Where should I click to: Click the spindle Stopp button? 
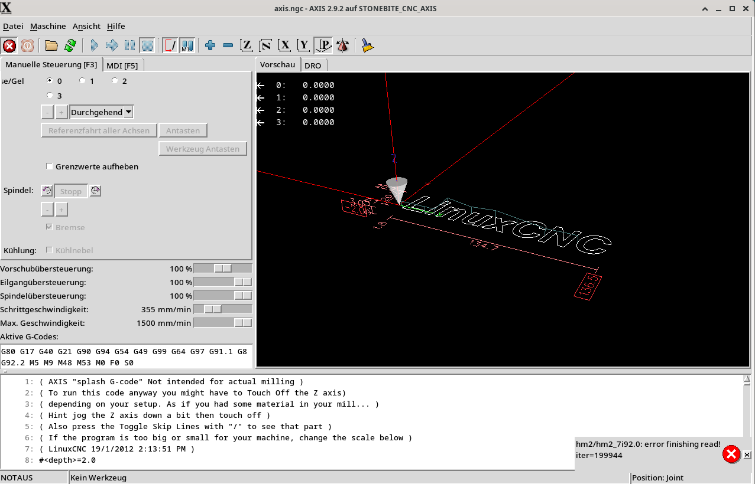pyautogui.click(x=71, y=191)
